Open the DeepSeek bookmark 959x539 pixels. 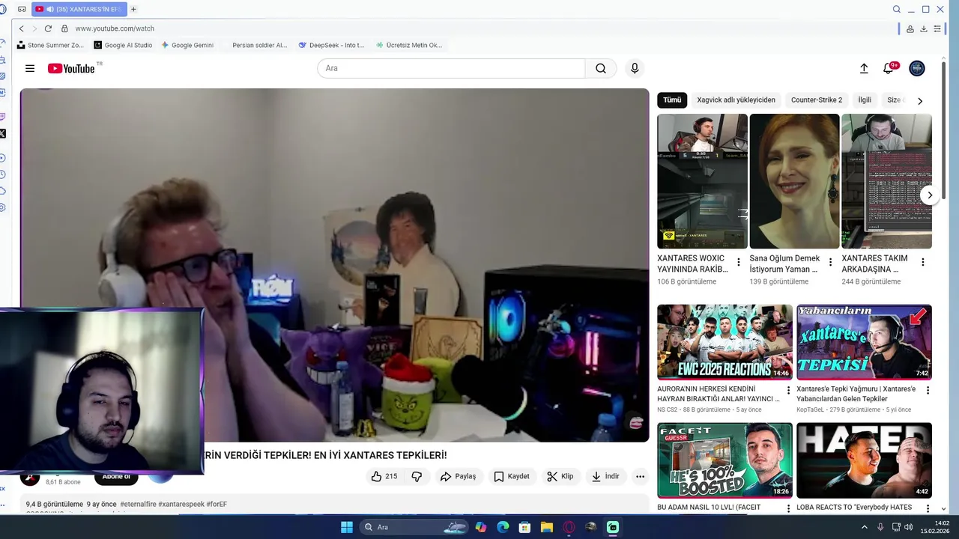[331, 45]
